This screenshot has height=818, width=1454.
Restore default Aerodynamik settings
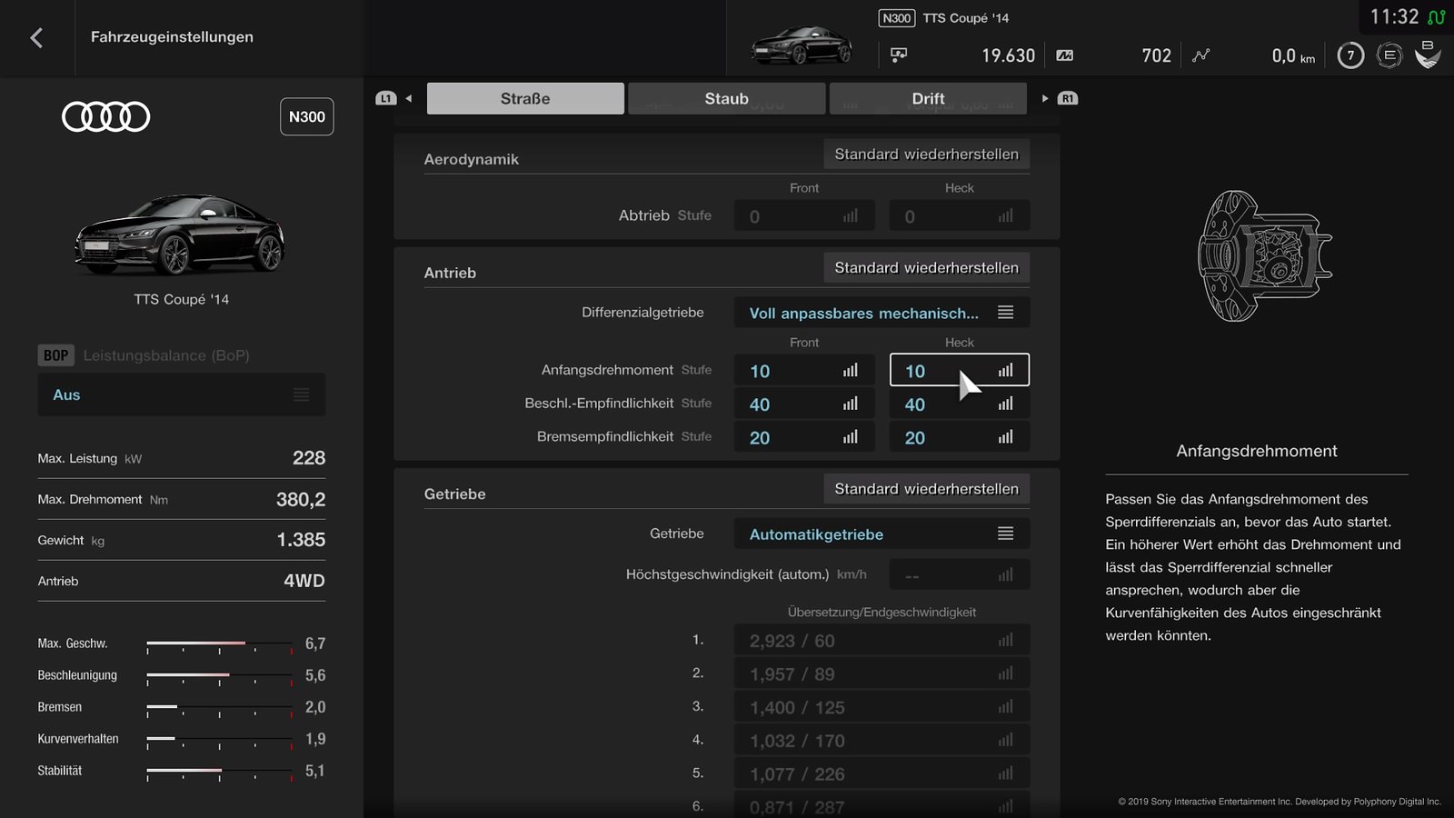tap(926, 155)
